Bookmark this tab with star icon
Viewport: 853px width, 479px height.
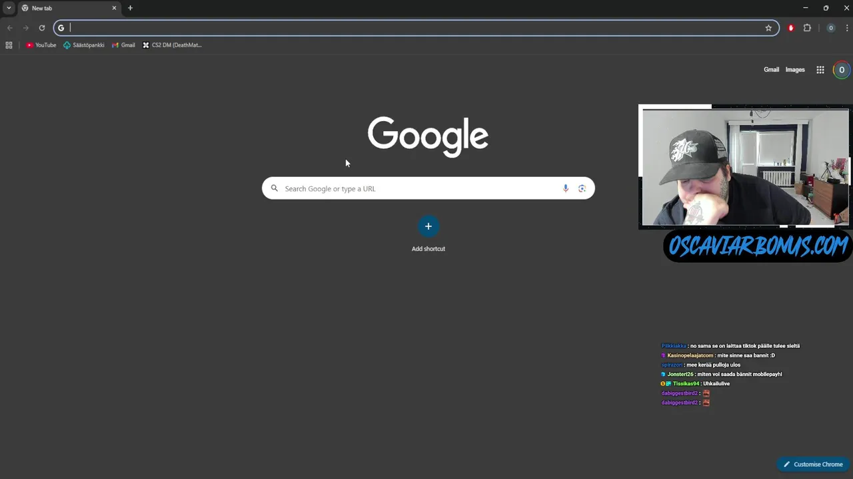[768, 28]
